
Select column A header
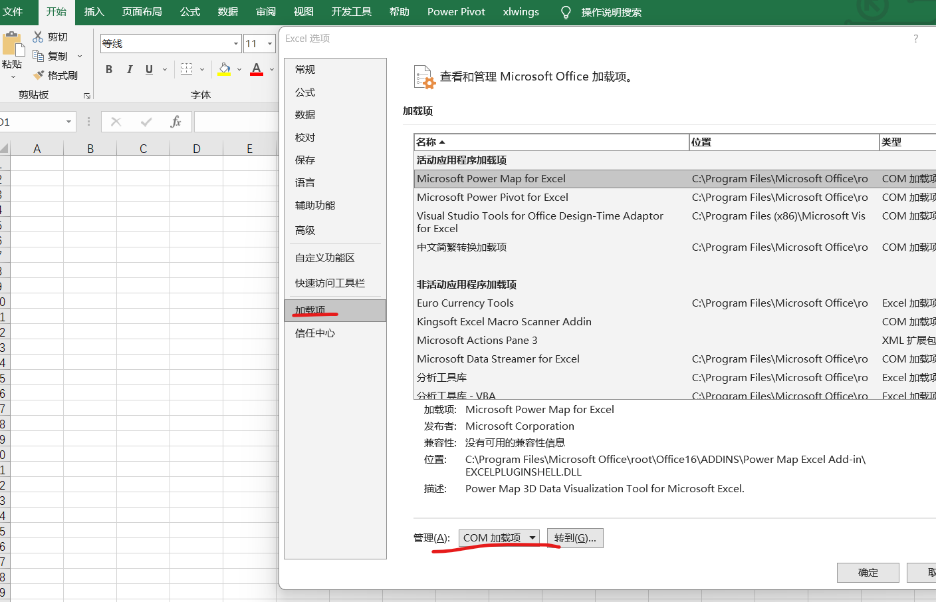(37, 148)
